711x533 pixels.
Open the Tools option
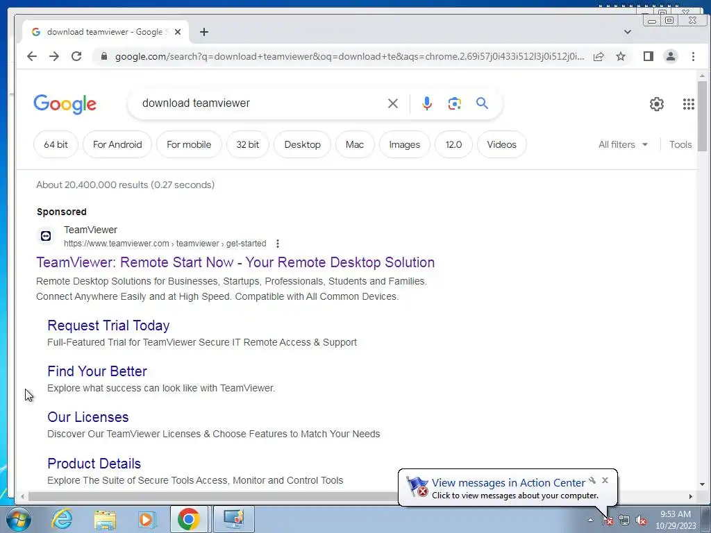680,144
